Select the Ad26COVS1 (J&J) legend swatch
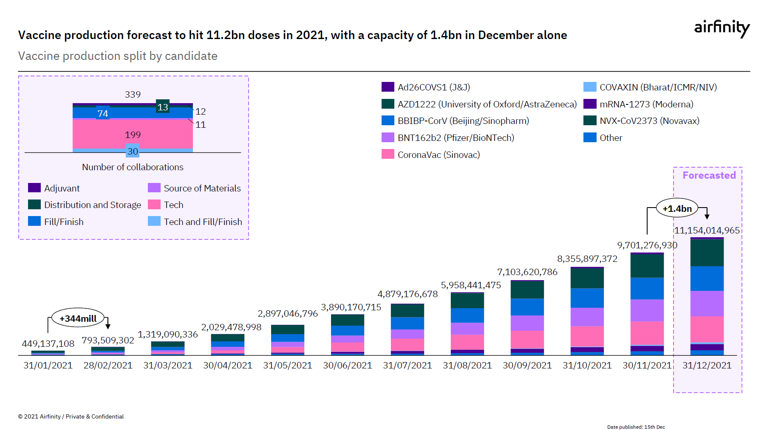 click(x=388, y=87)
